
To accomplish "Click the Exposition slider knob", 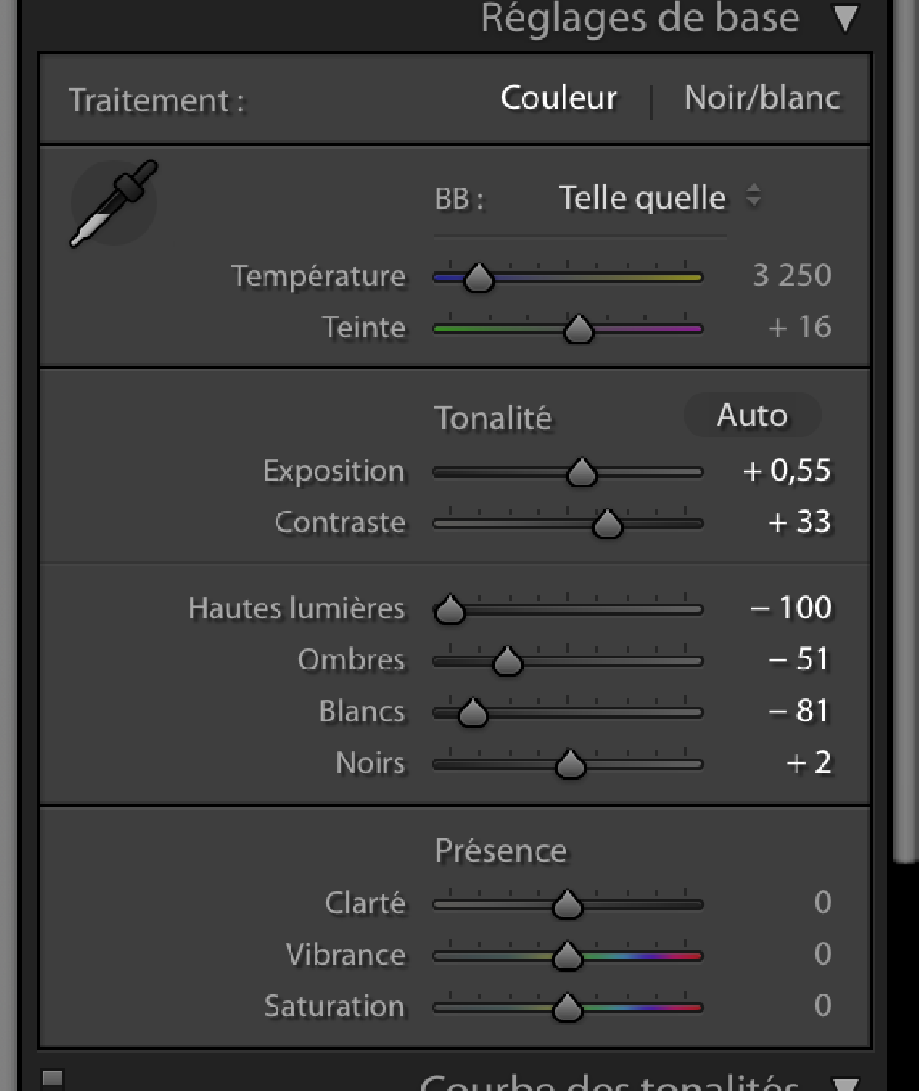I will coord(582,473).
